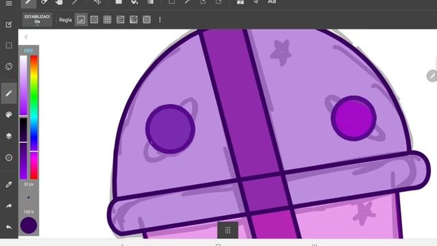Select the Eyedropper tool
The height and width of the screenshot is (246, 437).
pos(9,184)
